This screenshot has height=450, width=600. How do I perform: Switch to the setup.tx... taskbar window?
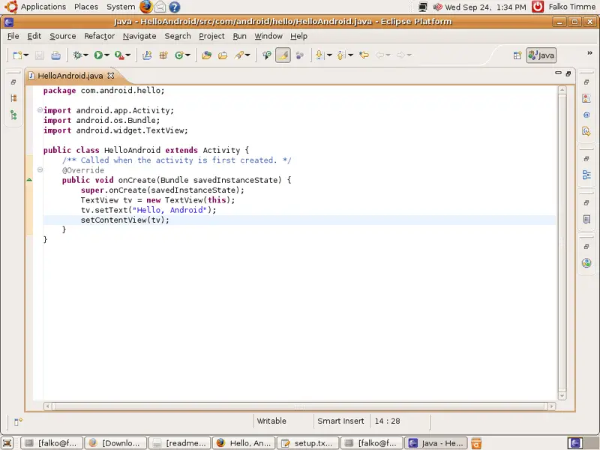pyautogui.click(x=307, y=443)
